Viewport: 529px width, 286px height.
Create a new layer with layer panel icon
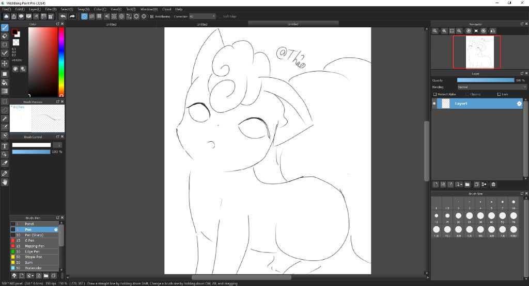pos(435,184)
